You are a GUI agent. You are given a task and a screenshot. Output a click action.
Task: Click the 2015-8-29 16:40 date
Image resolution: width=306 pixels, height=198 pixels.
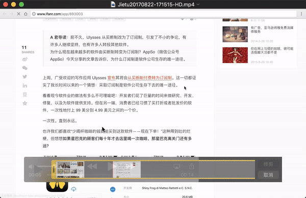(x=262, y=62)
